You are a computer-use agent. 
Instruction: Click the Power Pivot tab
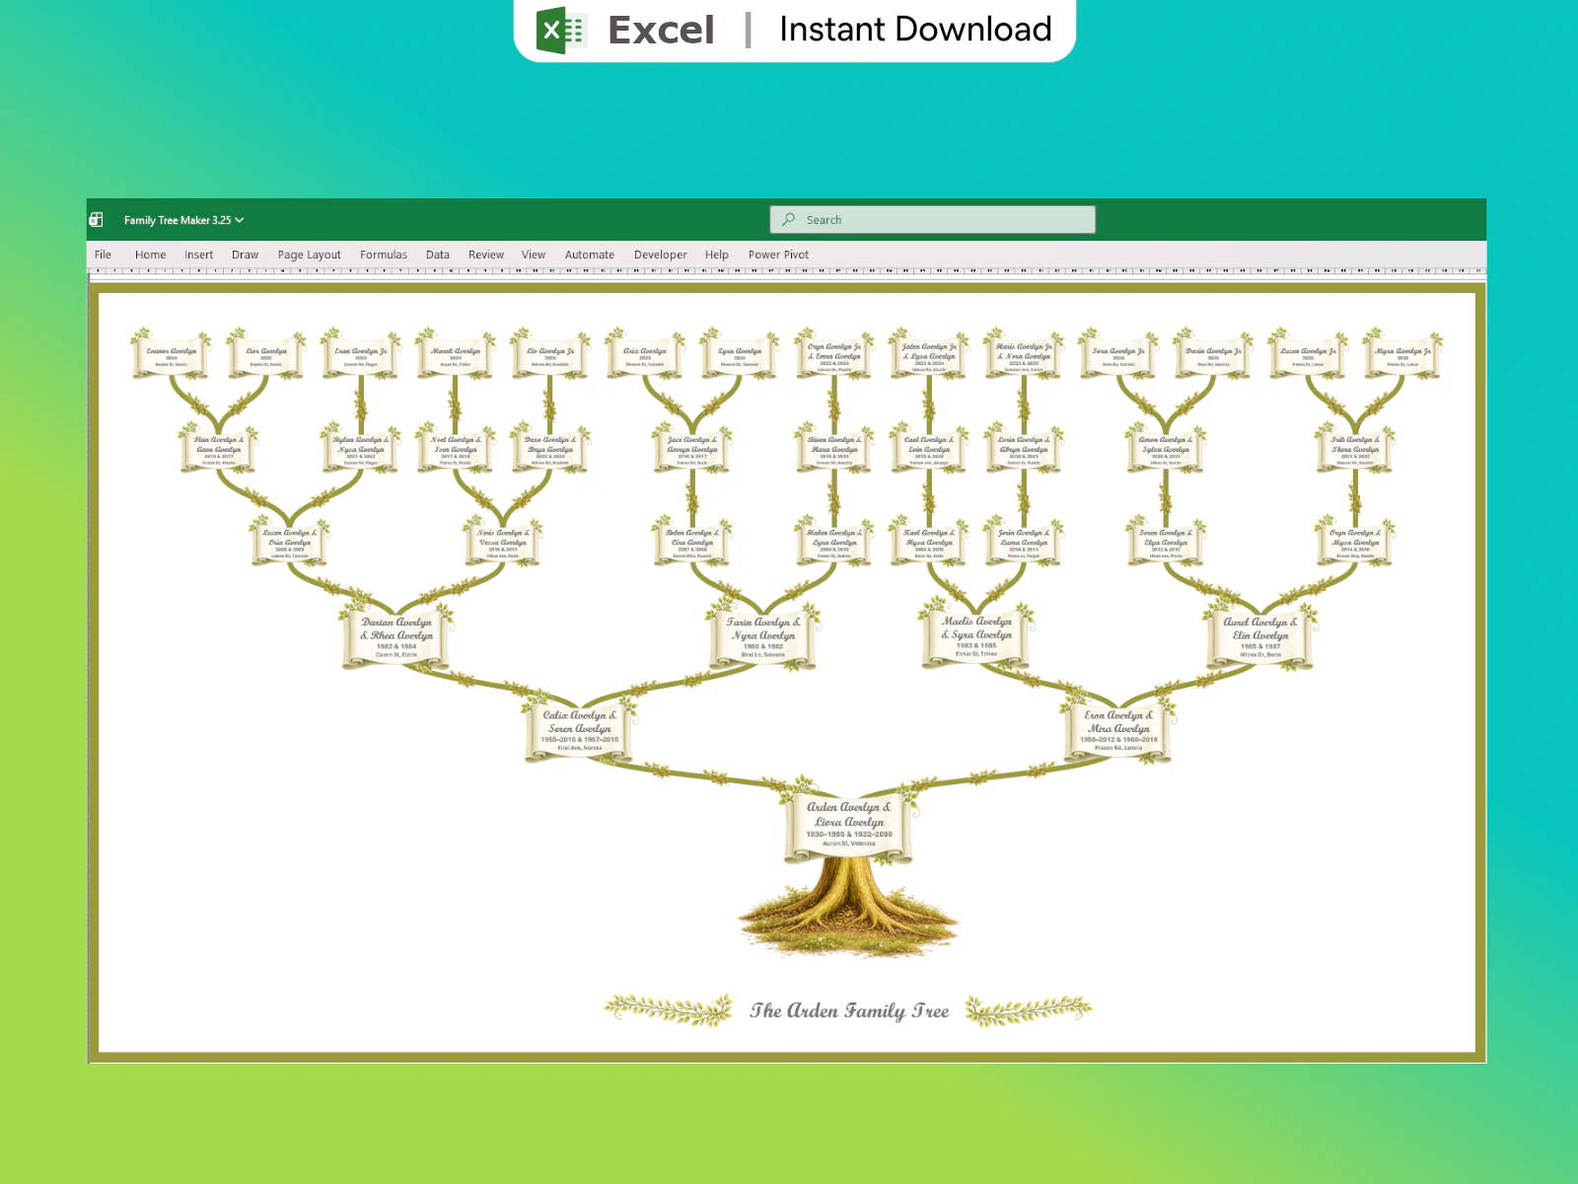pos(778,255)
